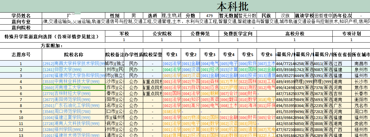370x137 pixels.
Task: Click the 娄底市 city cell
Action: 361,124
